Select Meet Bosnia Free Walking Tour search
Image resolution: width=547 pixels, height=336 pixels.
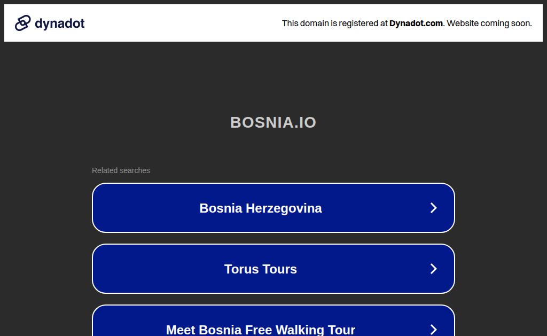click(x=273, y=321)
